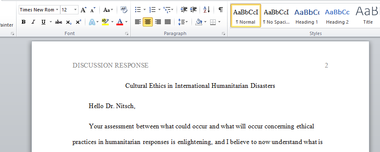Click the page number 2 in header
Screen dimensions: 380x152
[x=326, y=65]
